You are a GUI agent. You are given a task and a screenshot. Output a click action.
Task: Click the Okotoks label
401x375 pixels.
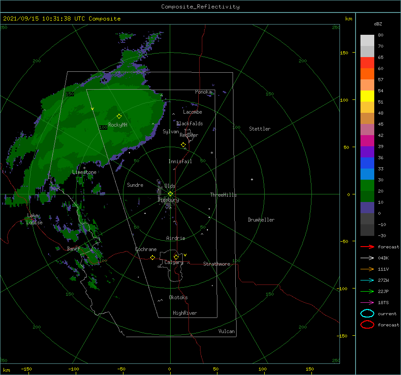coord(178,297)
